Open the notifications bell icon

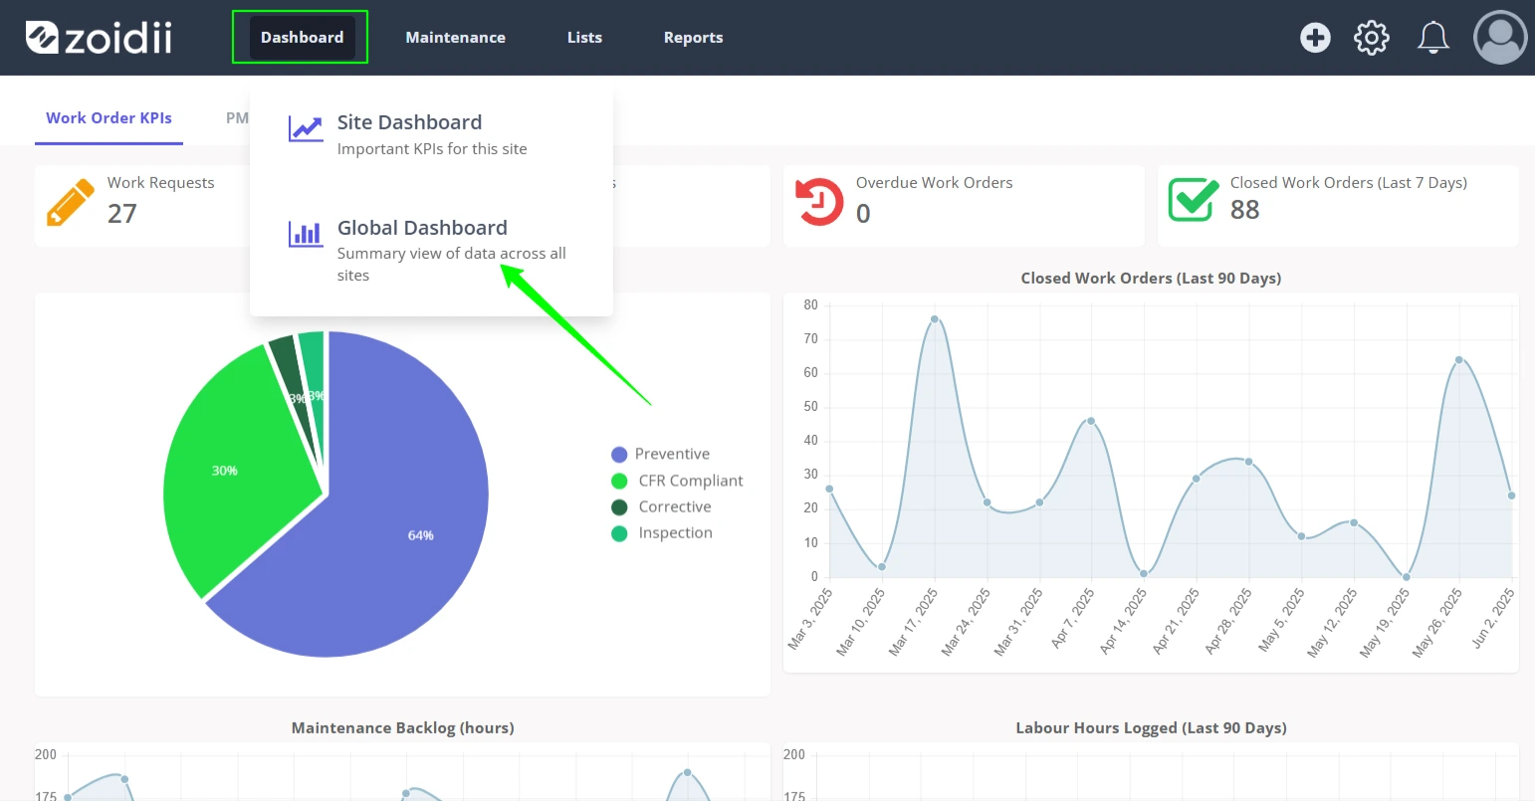pos(1432,38)
